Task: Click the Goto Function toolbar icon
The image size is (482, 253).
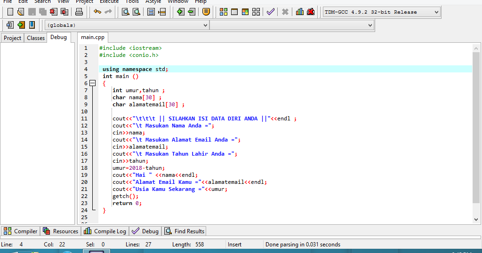Action: coord(151,12)
